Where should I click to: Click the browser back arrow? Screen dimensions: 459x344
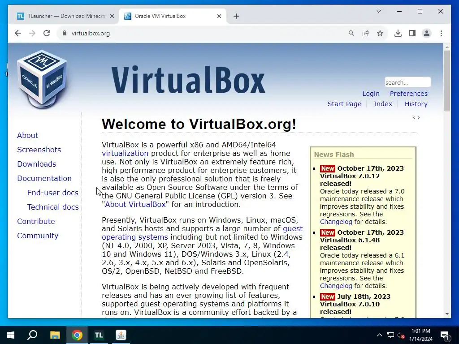pyautogui.click(x=18, y=33)
